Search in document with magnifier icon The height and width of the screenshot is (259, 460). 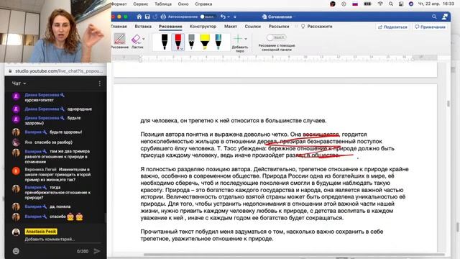coord(434,17)
